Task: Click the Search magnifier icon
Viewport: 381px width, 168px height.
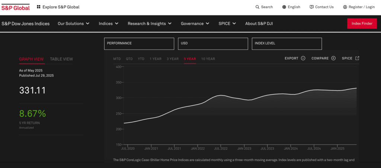Action: click(x=257, y=7)
